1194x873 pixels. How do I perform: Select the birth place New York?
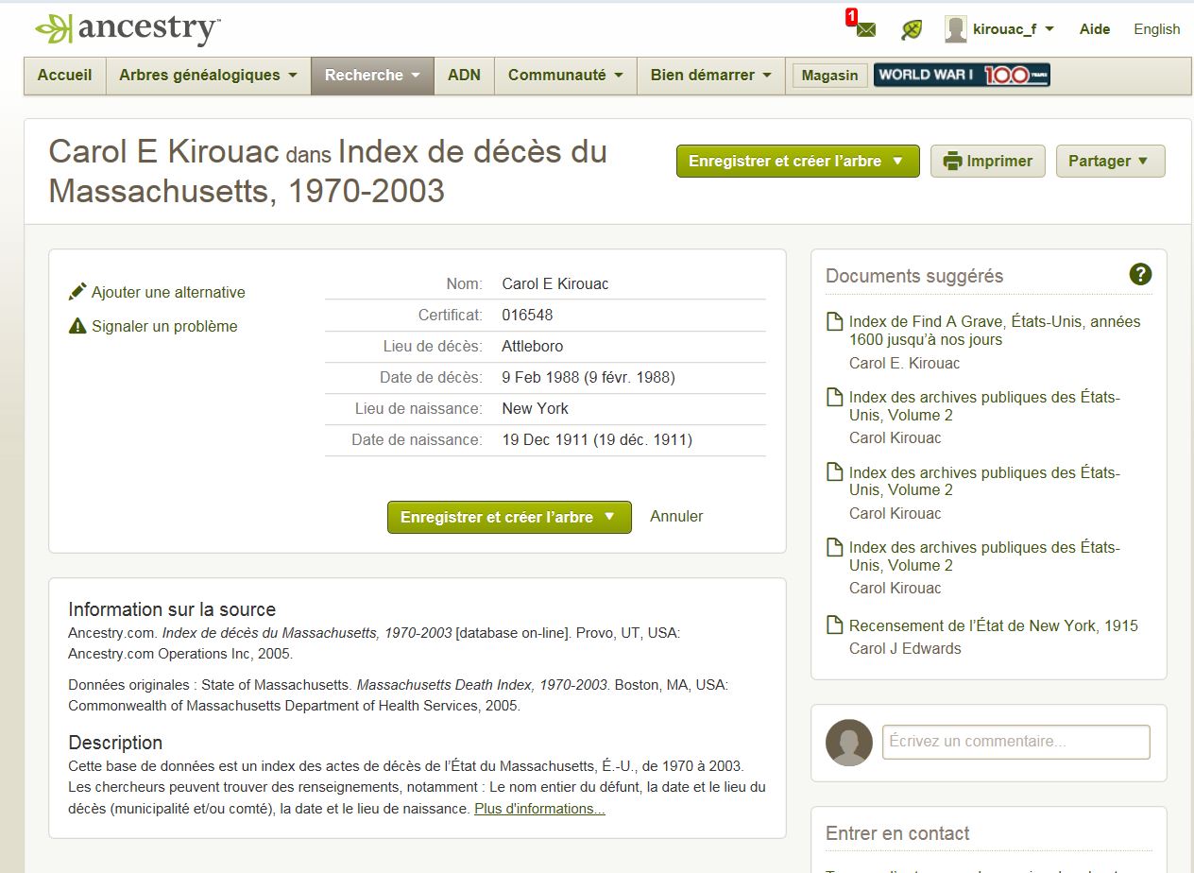tap(536, 408)
